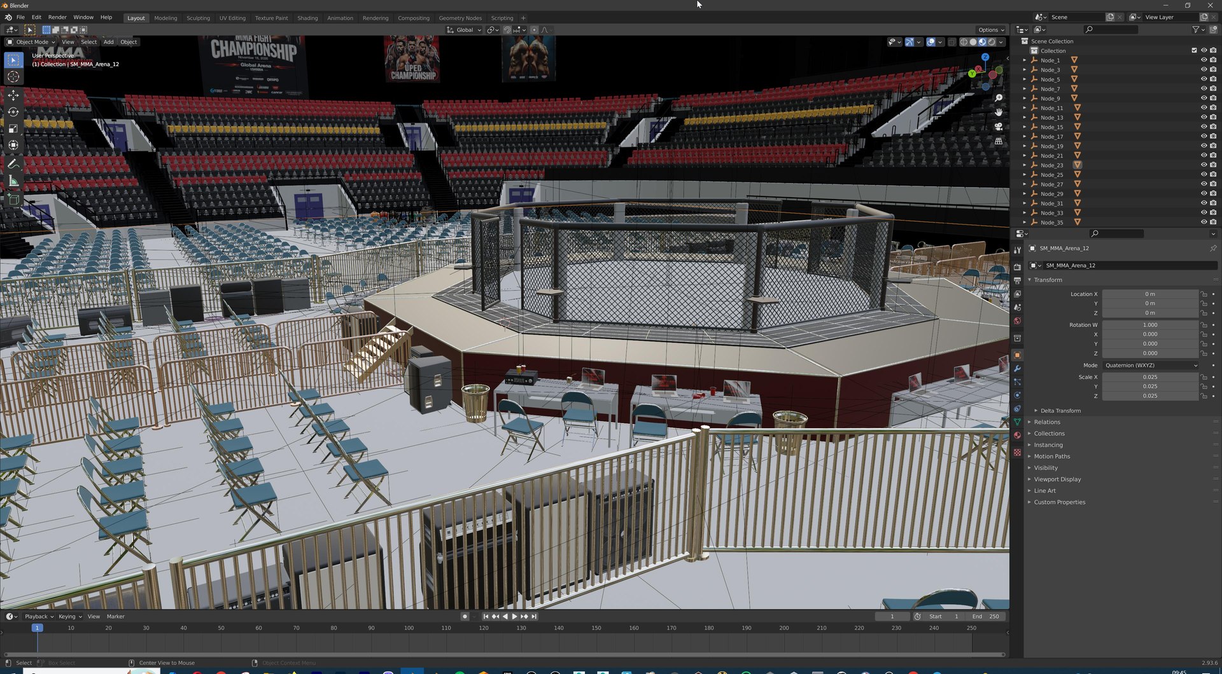Activate the Move tool
Viewport: 1222px width, 674px height.
(x=13, y=95)
